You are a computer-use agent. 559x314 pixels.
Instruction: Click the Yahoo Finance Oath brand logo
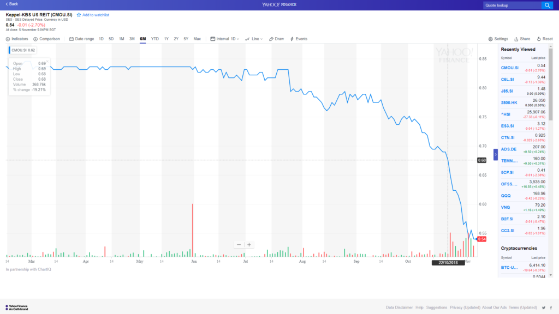point(17,307)
